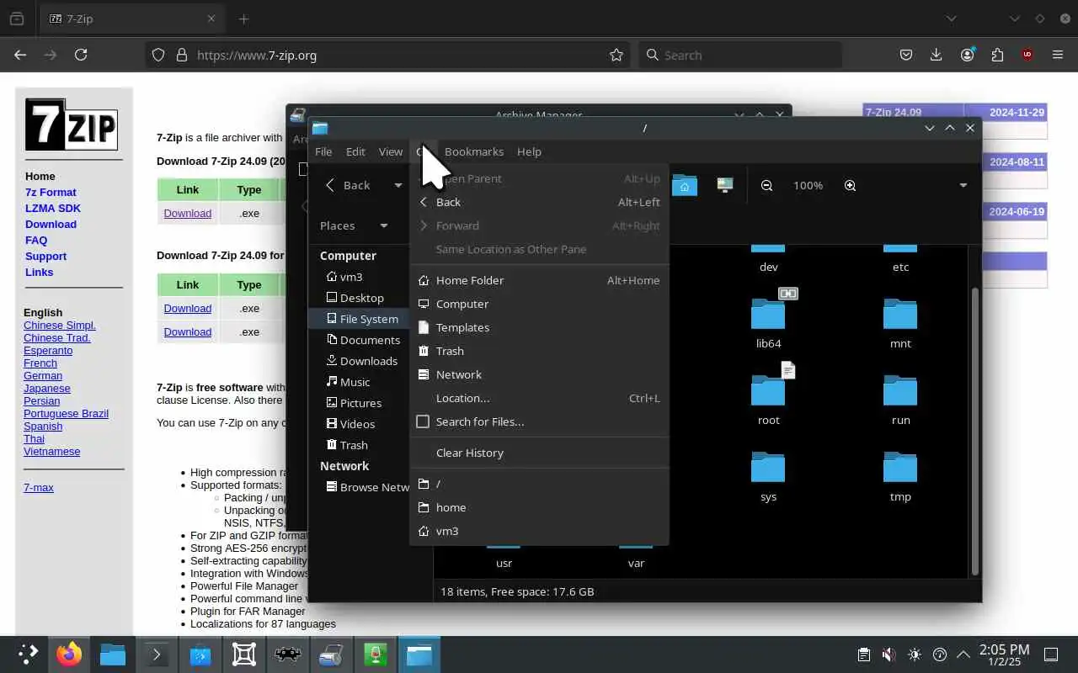Open the 7-max link
Screen dimensions: 1078x673
pyautogui.click(x=39, y=487)
